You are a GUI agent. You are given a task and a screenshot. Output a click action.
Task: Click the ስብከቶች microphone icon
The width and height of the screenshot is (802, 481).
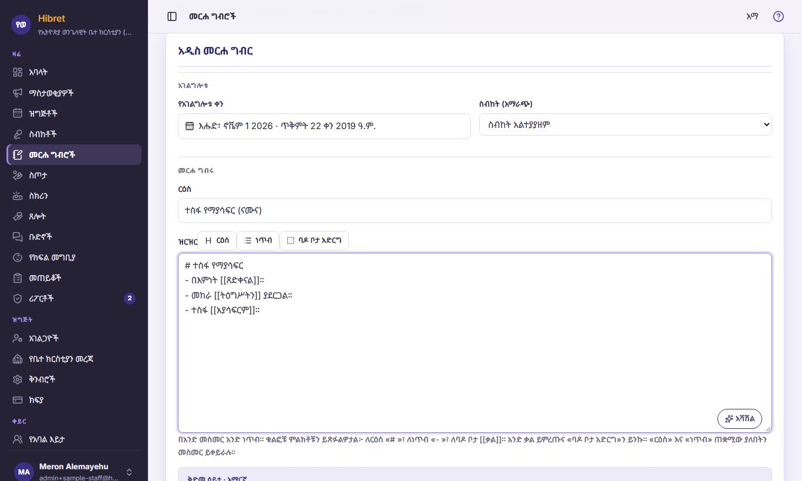(x=18, y=134)
